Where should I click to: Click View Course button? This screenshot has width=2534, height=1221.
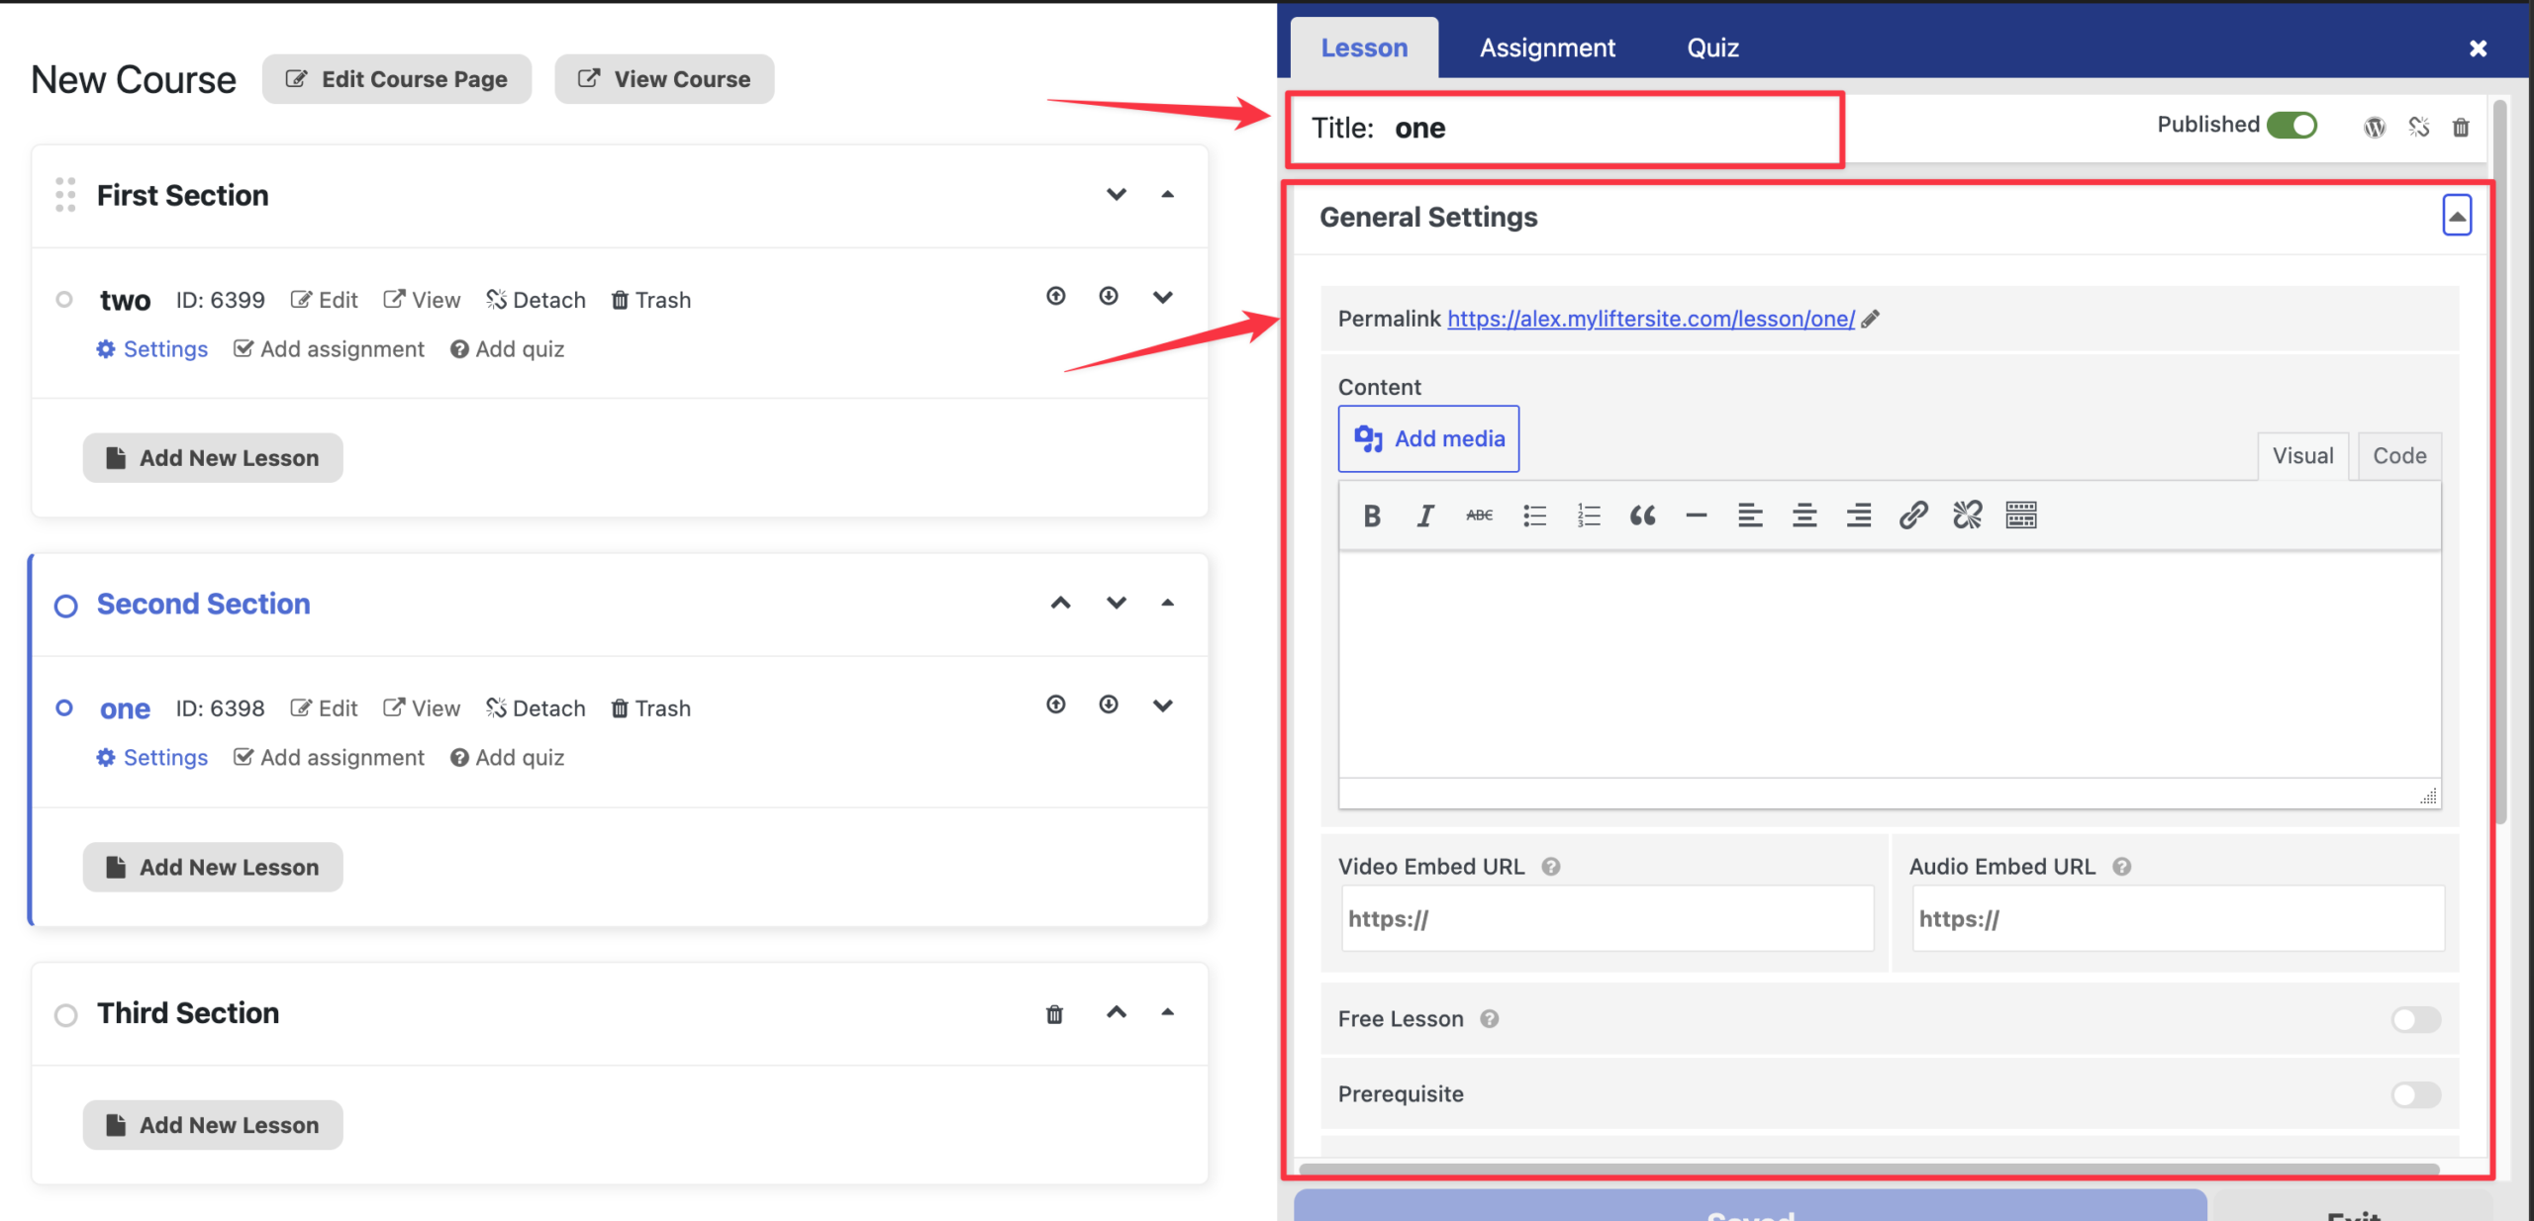[664, 79]
